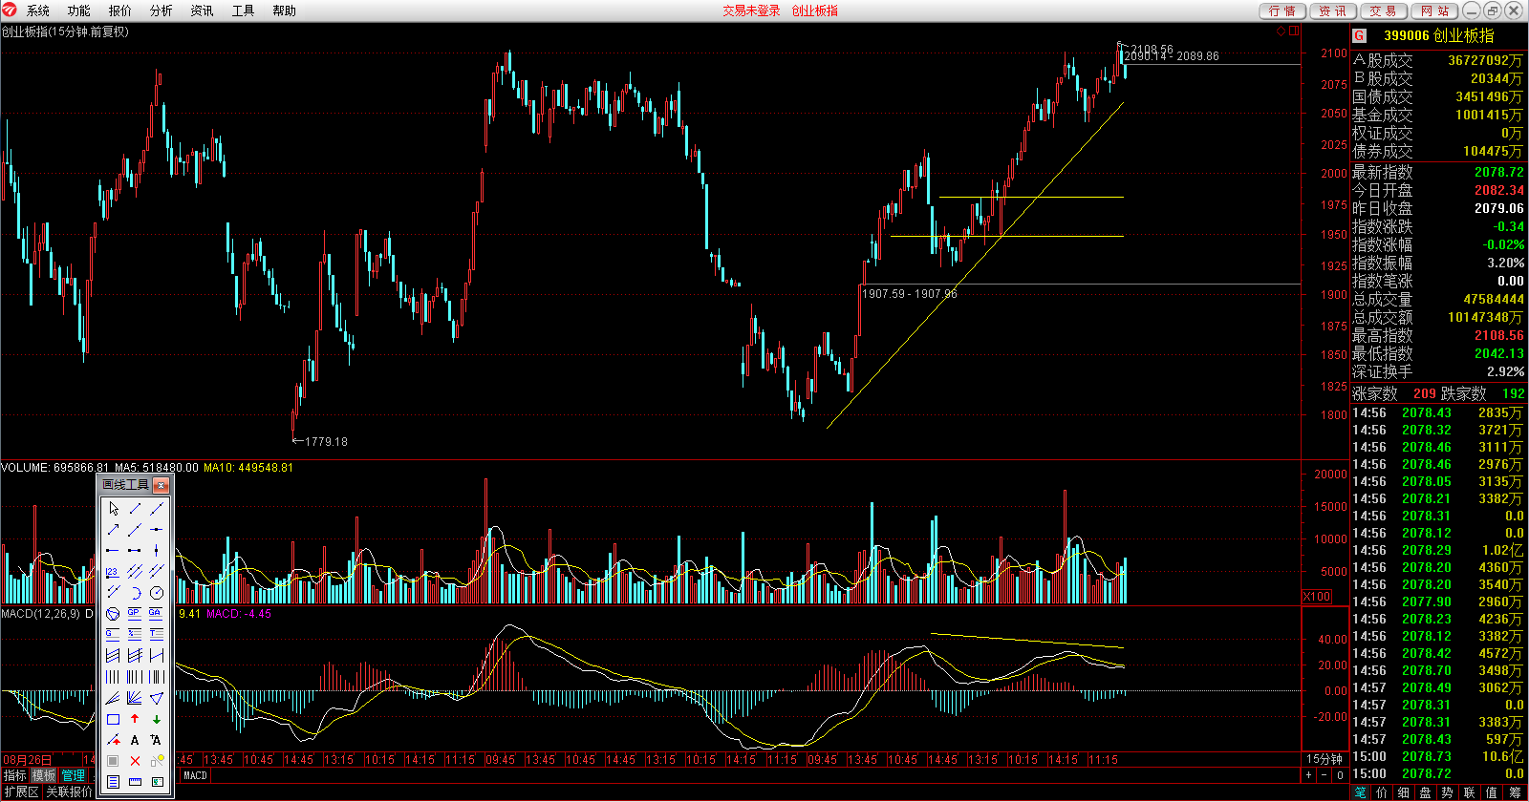The height and width of the screenshot is (802, 1529).
Task: Switch to the 盘 tab
Action: (1426, 792)
